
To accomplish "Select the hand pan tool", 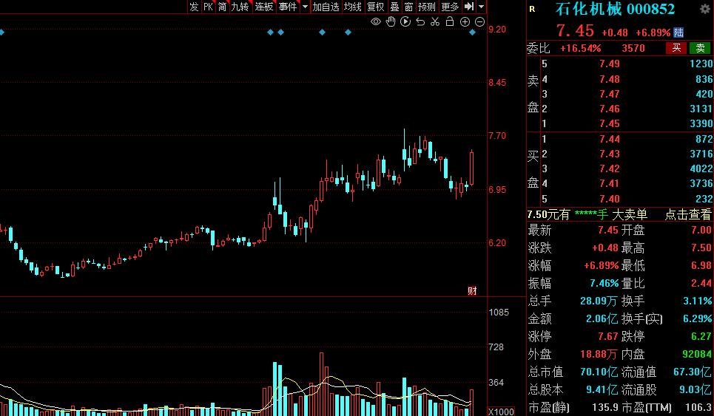I will point(391,22).
